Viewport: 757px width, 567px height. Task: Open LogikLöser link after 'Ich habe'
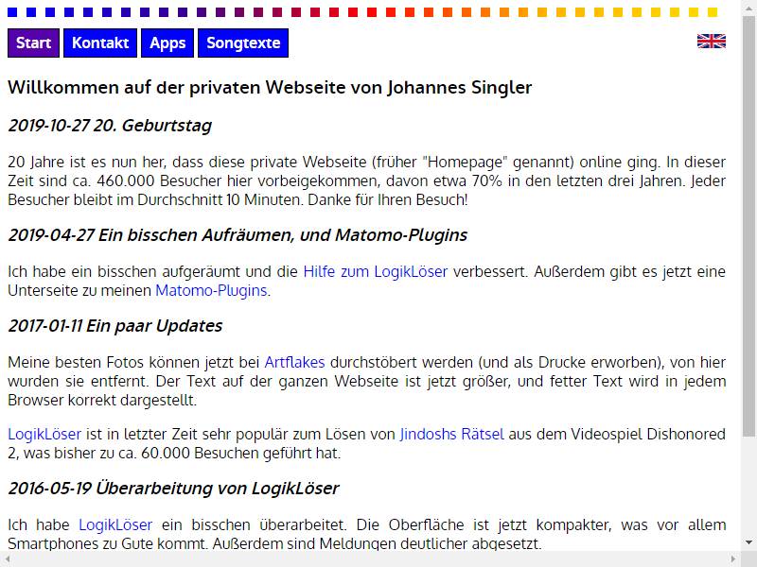coord(115,524)
